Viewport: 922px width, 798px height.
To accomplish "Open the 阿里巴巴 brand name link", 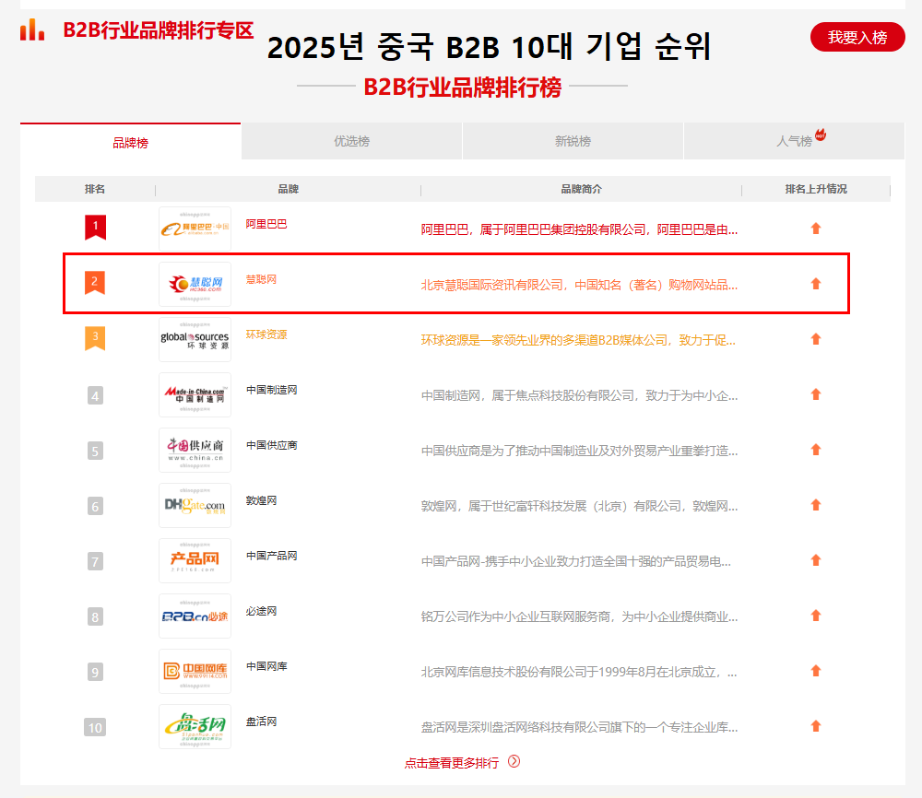I will click(x=266, y=224).
